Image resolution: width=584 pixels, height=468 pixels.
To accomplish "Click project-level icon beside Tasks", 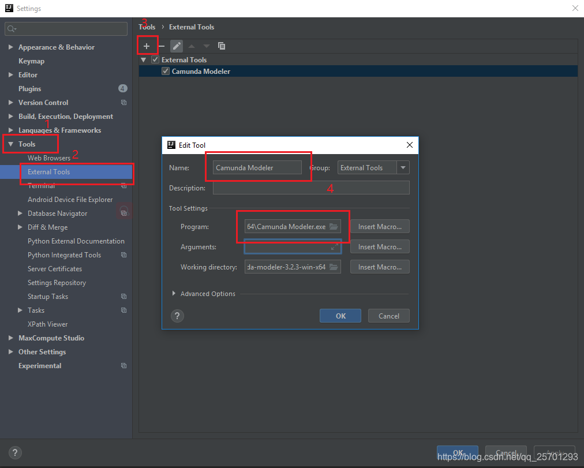I will (123, 310).
